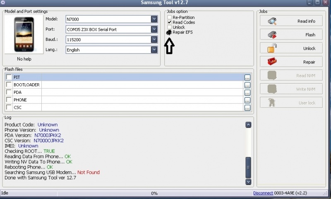The width and height of the screenshot is (331, 199).
Task: Click 'Done with Samsung Tool ver 12.7' line
Action: click(40, 178)
